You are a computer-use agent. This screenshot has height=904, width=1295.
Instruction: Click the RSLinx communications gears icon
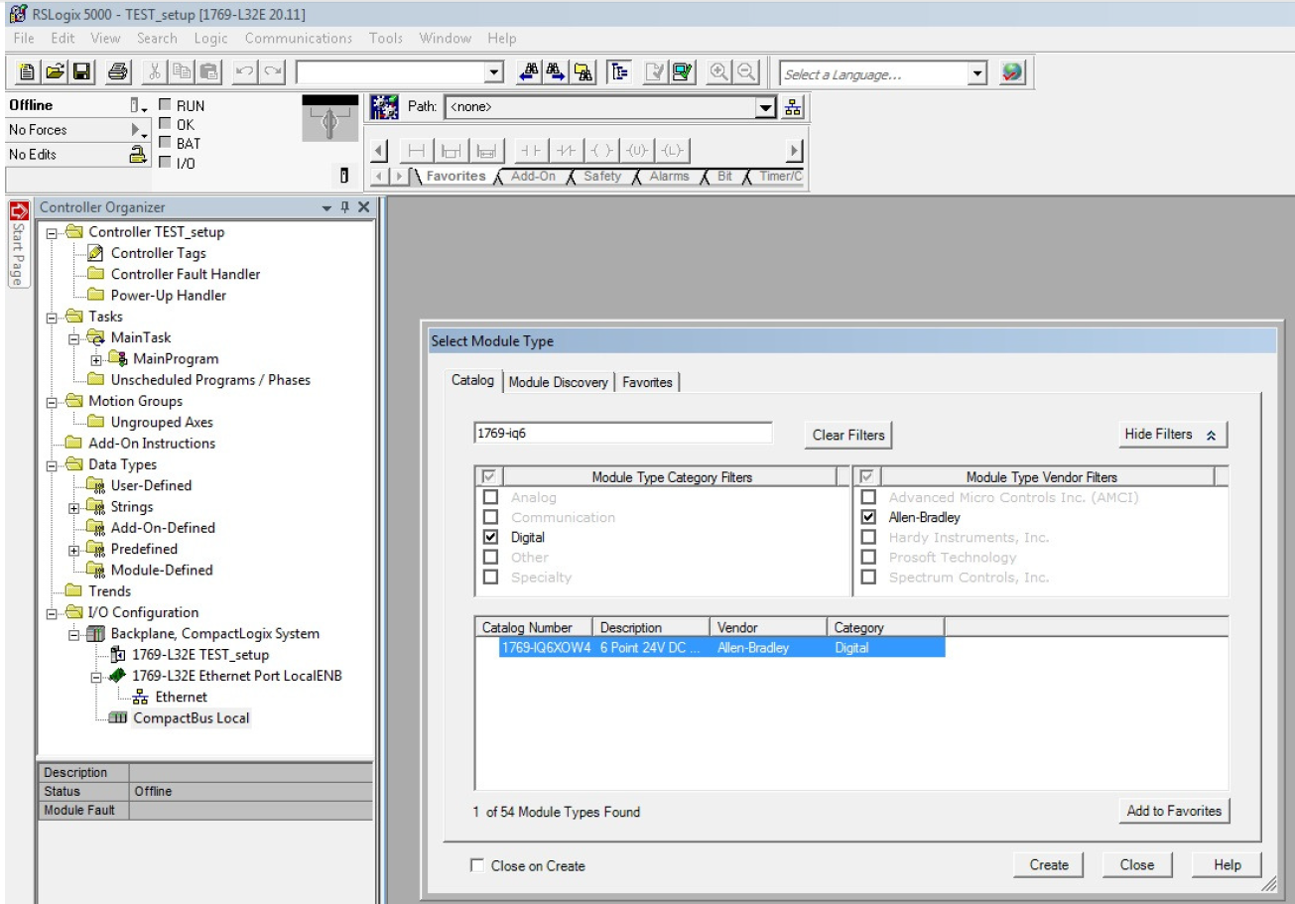382,106
